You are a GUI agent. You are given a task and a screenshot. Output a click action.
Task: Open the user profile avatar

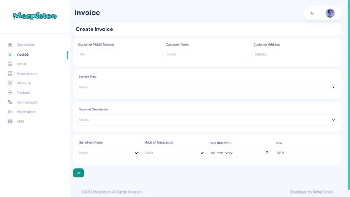coord(330,13)
